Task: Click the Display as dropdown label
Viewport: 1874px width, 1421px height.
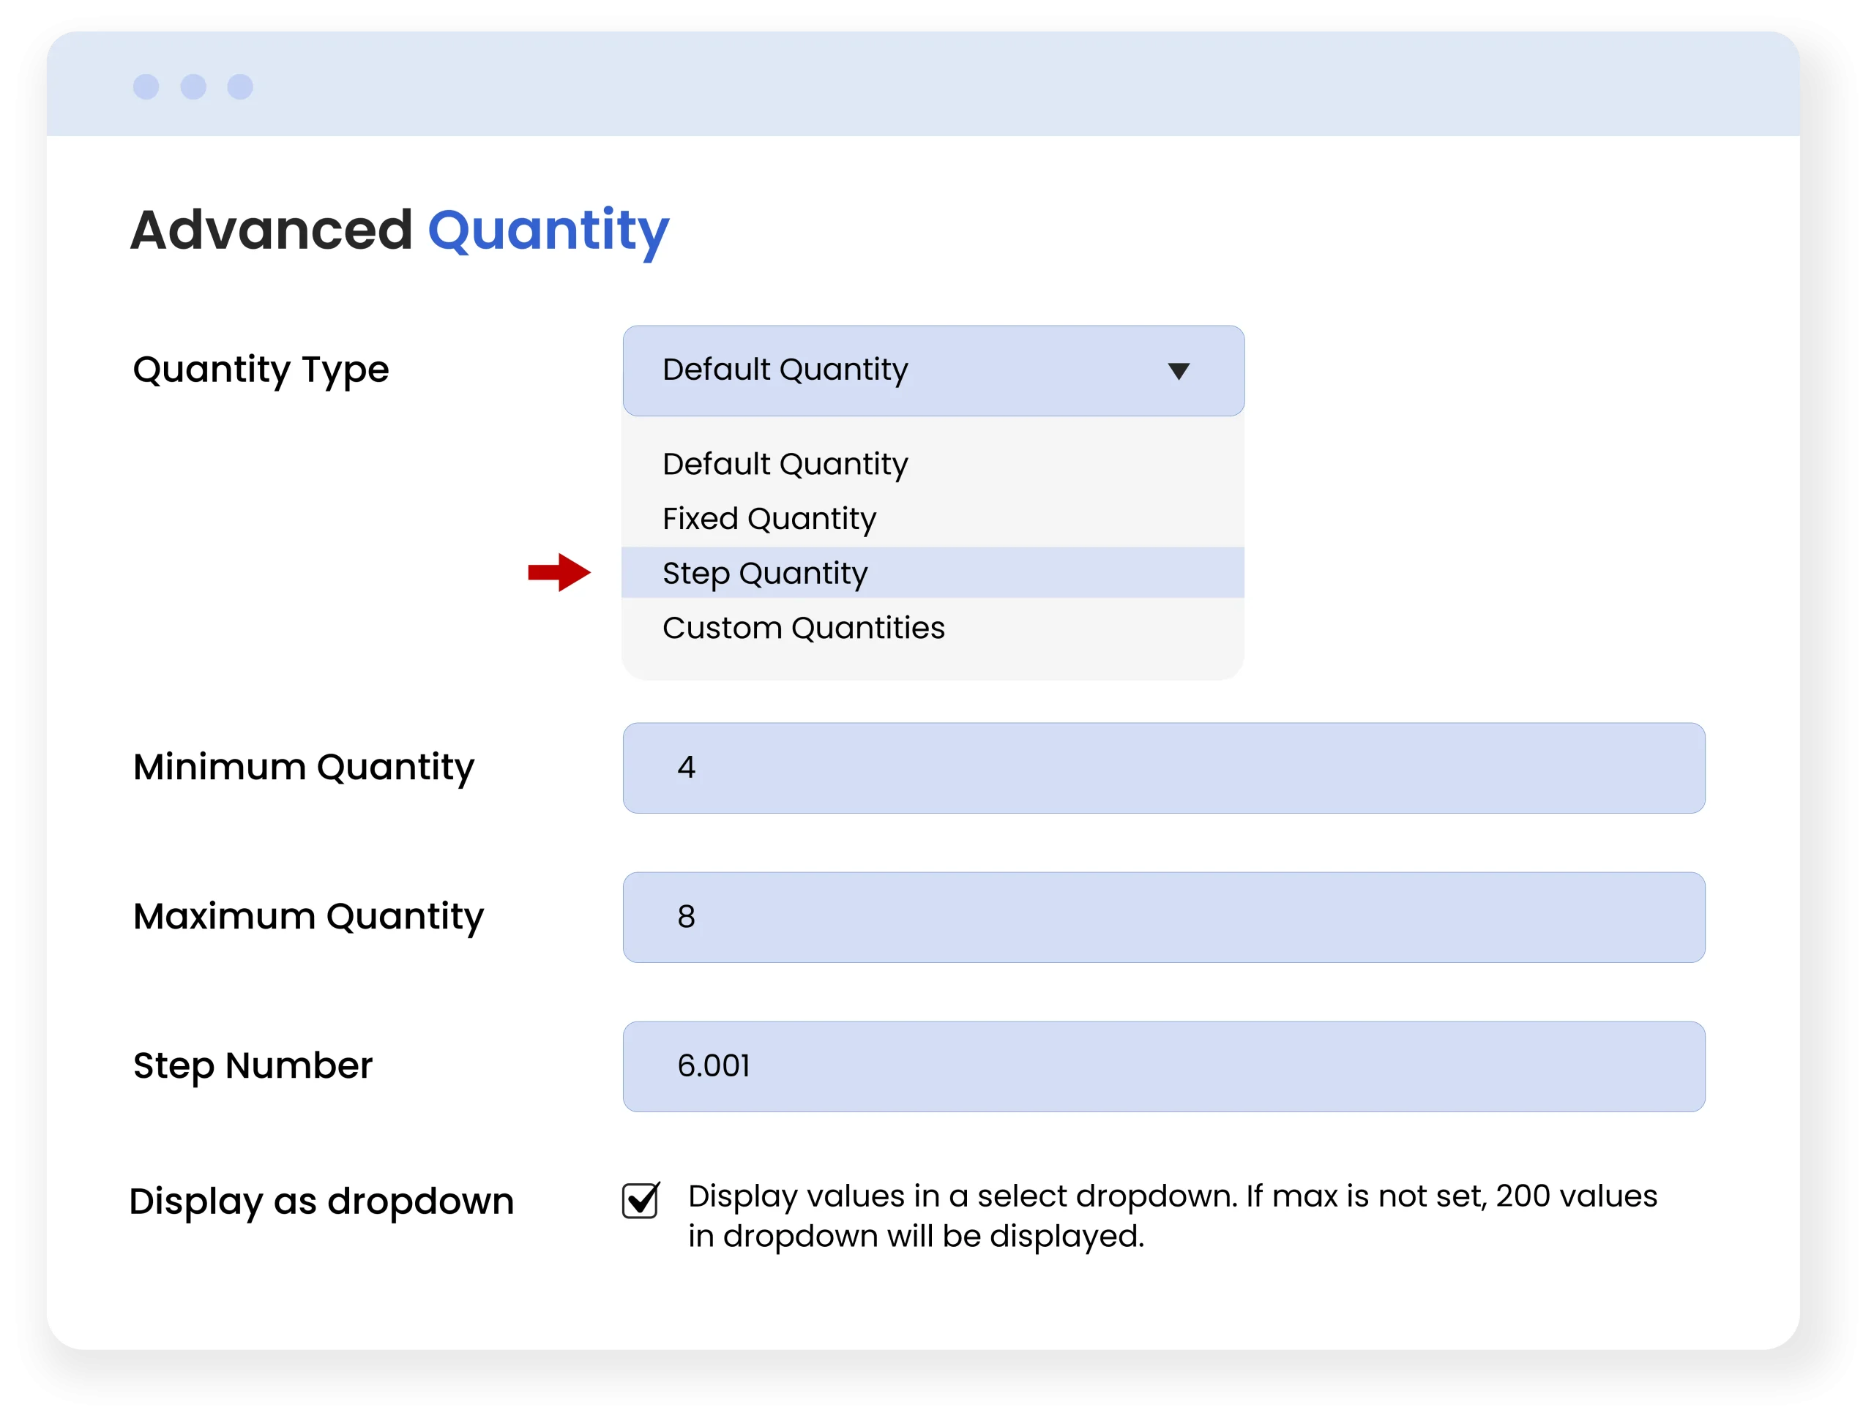Action: 322,1201
